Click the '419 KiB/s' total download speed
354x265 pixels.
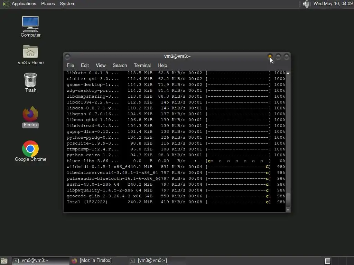tap(173, 202)
